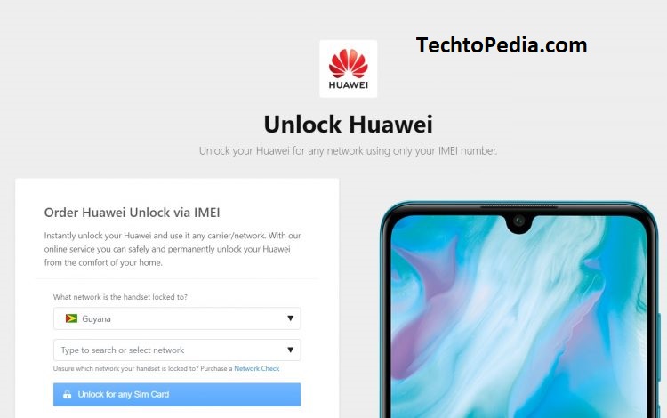Click 'Type to search or select network' field

[177, 350]
